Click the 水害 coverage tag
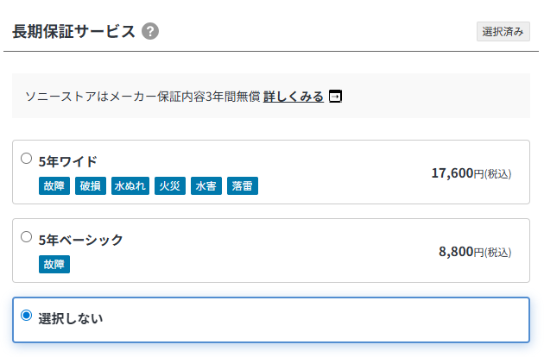544x357 pixels. 206,185
